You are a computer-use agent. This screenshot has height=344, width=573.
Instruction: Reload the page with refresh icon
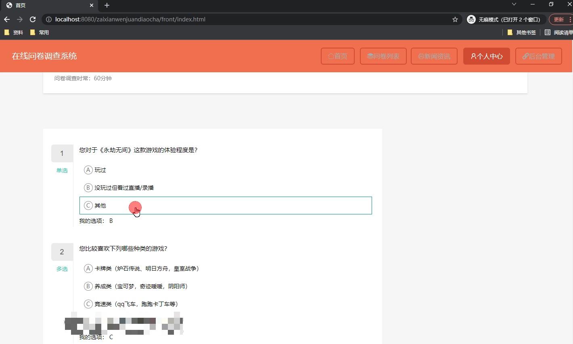point(33,19)
